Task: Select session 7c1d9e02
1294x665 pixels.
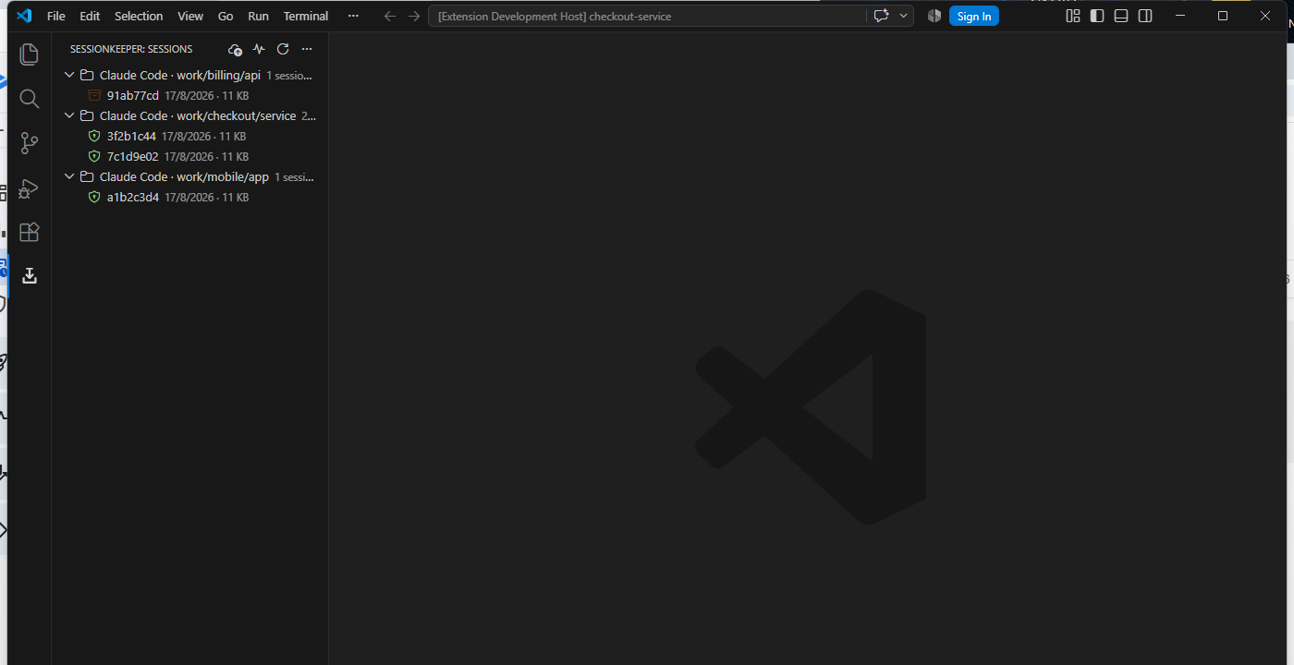Action: click(189, 156)
